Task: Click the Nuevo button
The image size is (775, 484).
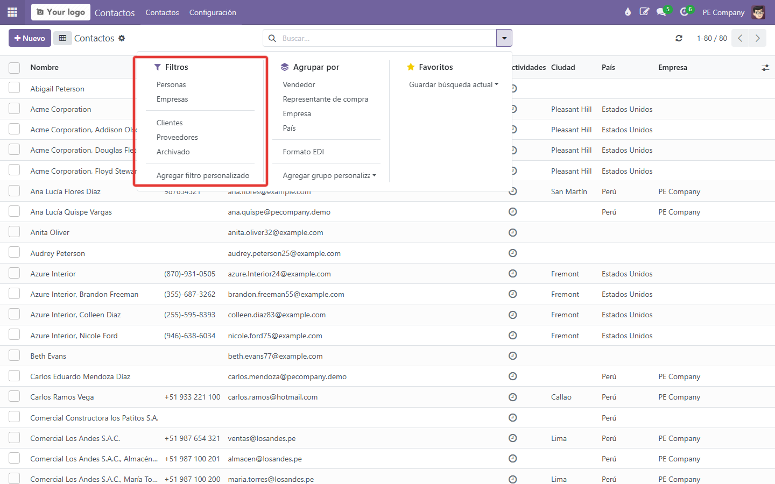Action: (x=30, y=38)
